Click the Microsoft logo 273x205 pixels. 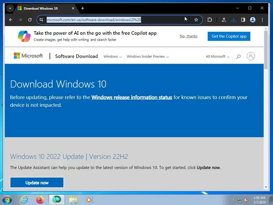point(28,56)
